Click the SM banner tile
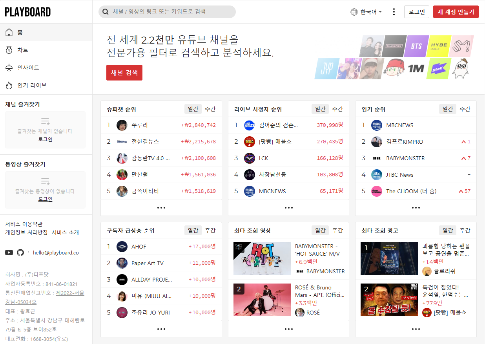The height and width of the screenshot is (344, 485). 461,46
